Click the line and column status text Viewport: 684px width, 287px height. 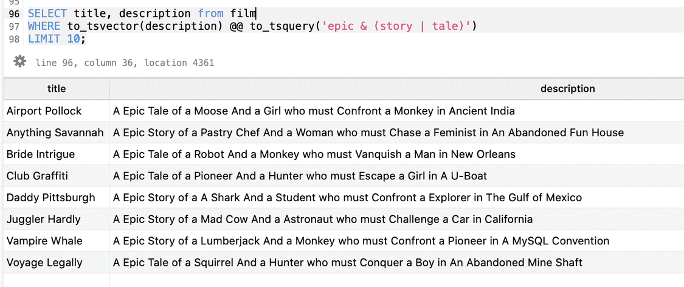pyautogui.click(x=125, y=63)
